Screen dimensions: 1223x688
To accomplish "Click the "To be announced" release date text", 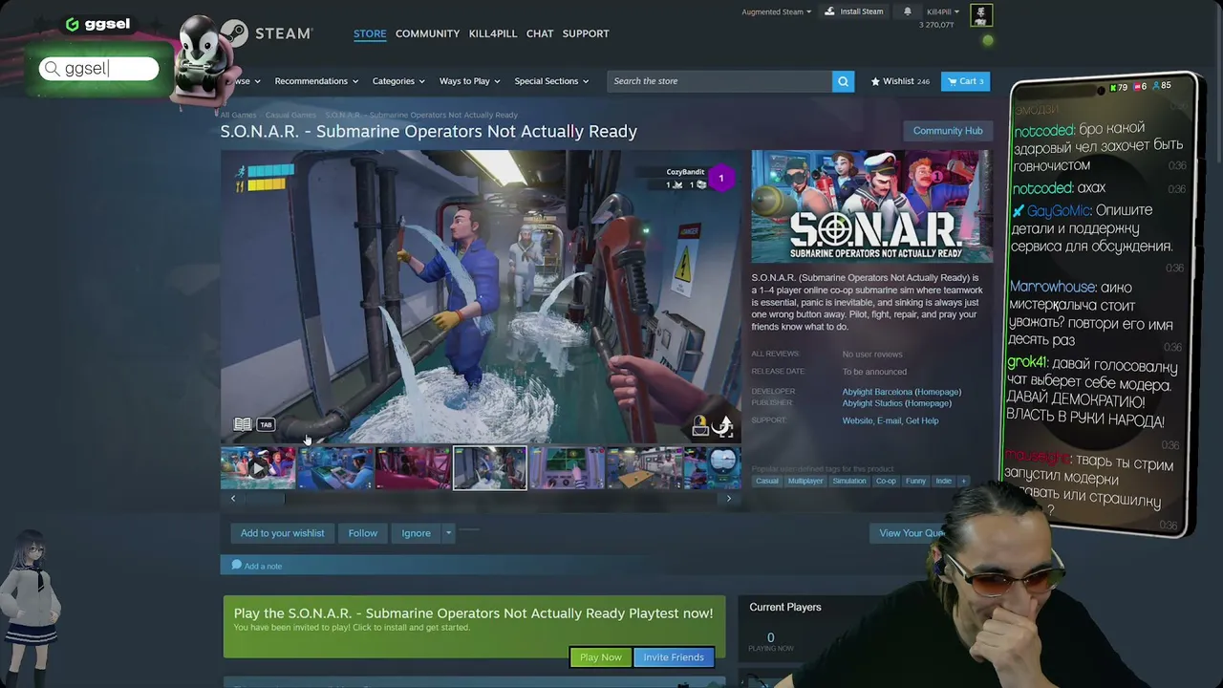I will click(x=874, y=372).
